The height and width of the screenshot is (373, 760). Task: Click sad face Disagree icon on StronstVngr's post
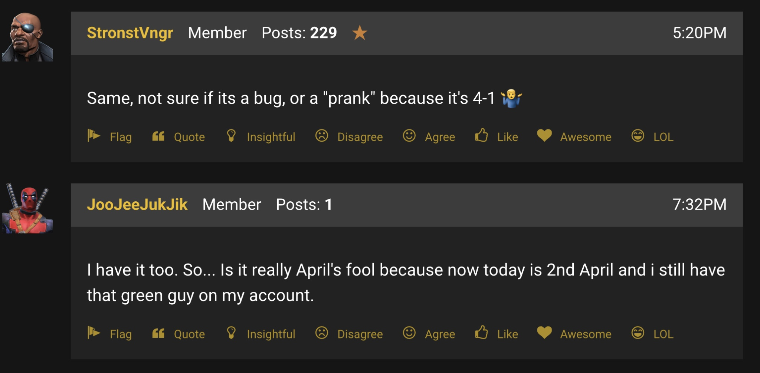point(322,136)
